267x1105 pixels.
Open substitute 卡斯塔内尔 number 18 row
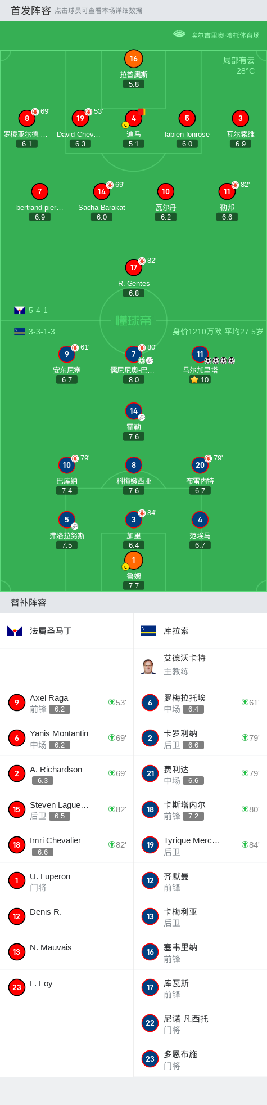click(200, 809)
